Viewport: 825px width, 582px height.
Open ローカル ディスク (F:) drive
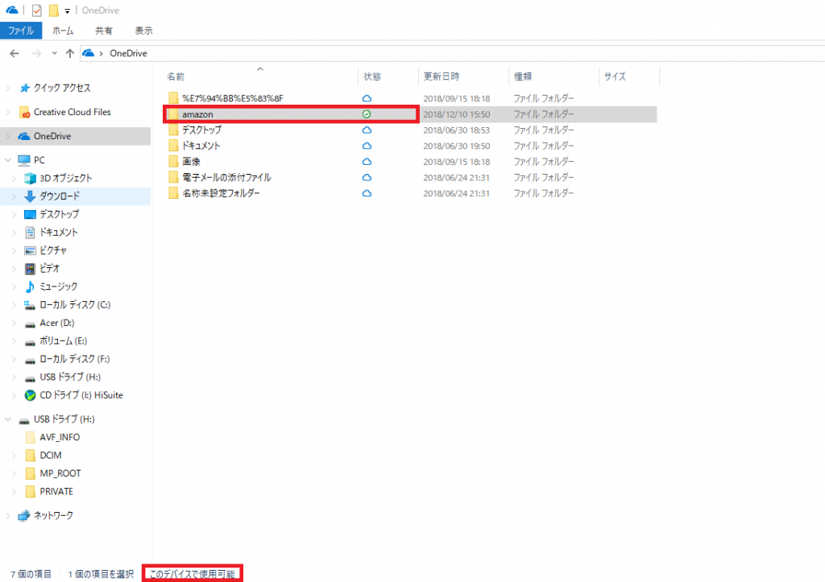pos(75,359)
